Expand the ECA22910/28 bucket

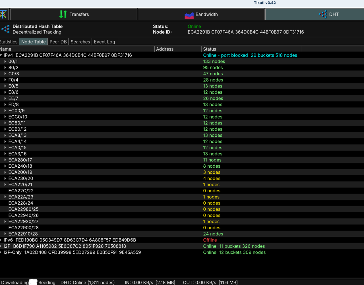[5, 234]
